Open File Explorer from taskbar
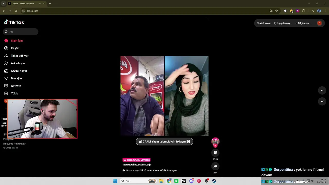The height and width of the screenshot is (185, 329). [x=161, y=181]
